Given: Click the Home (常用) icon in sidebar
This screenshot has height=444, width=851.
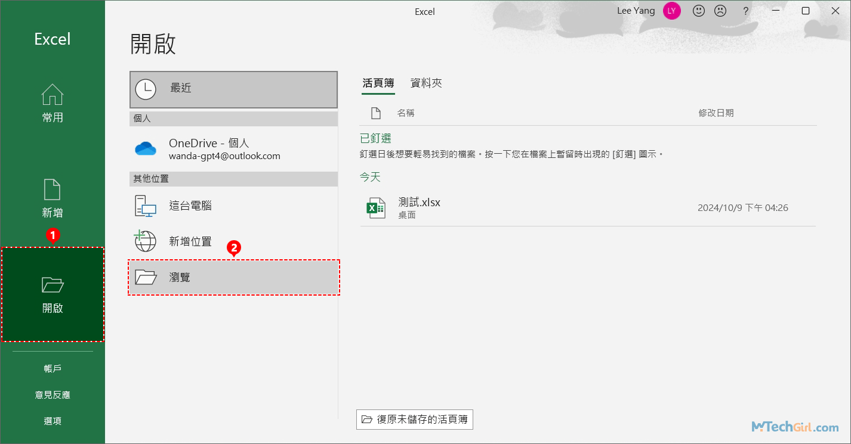Looking at the screenshot, I should 53,95.
